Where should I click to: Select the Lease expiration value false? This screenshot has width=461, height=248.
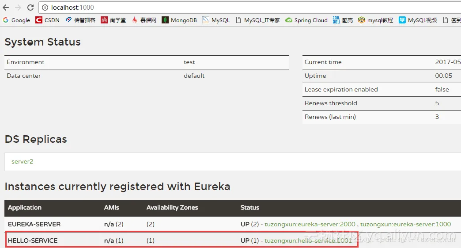point(442,89)
